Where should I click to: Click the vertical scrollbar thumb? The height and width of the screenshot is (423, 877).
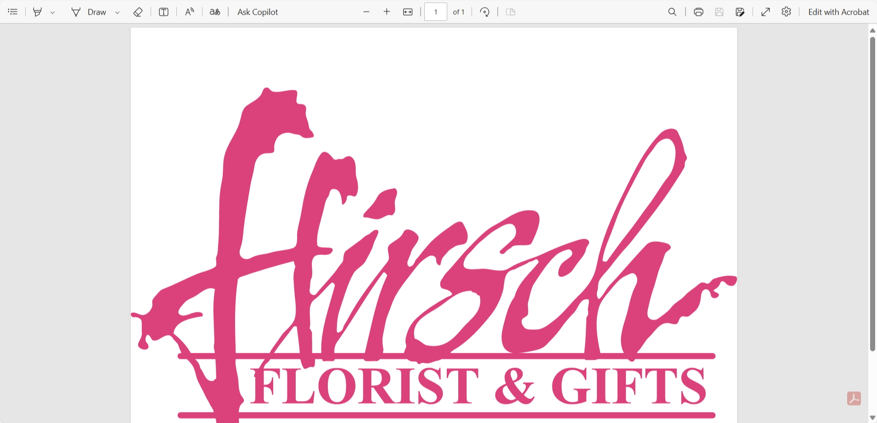tap(872, 194)
